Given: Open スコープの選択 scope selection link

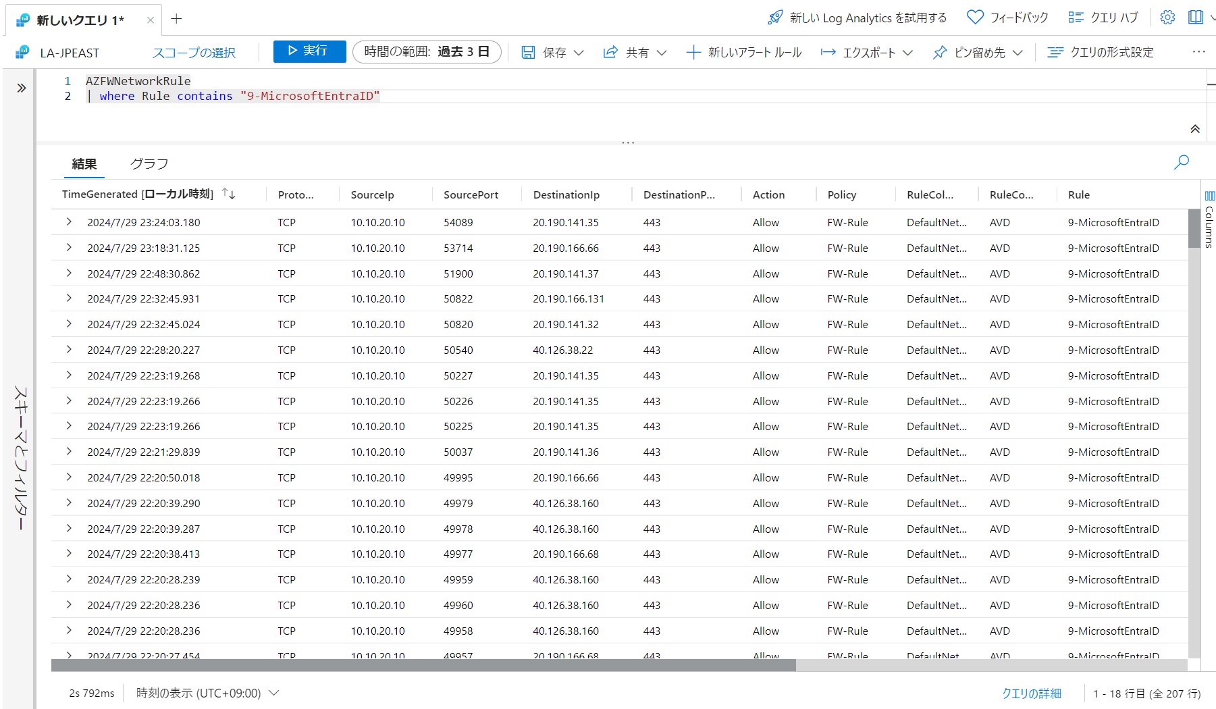Looking at the screenshot, I should coord(194,53).
